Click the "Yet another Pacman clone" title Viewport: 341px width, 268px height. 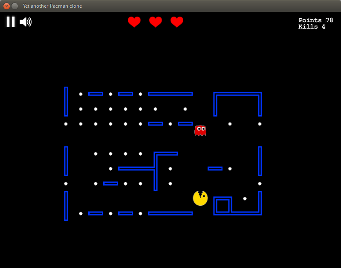tap(52, 6)
